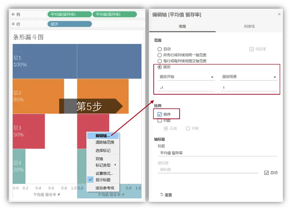Viewport: 292px width, 211px height.
Task: Select the 正值 radio button
Action: click(166, 128)
